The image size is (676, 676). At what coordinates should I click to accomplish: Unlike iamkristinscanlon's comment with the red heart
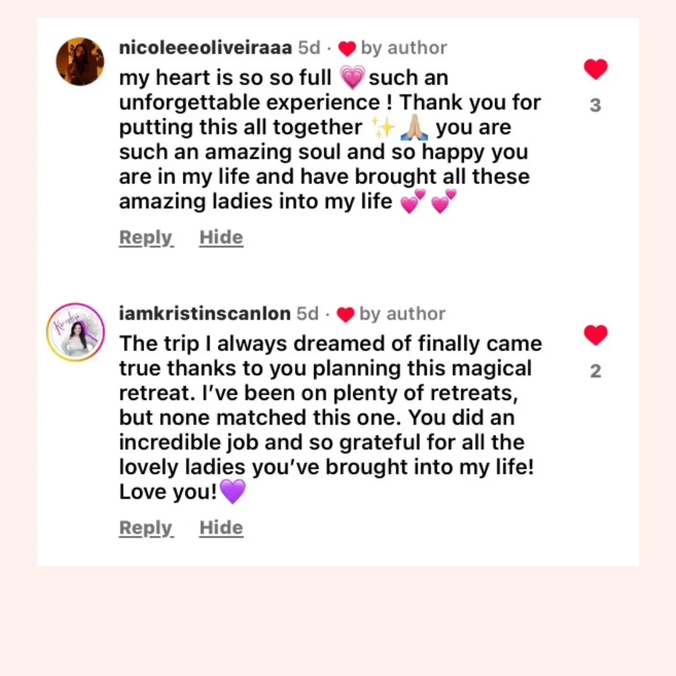(x=595, y=335)
